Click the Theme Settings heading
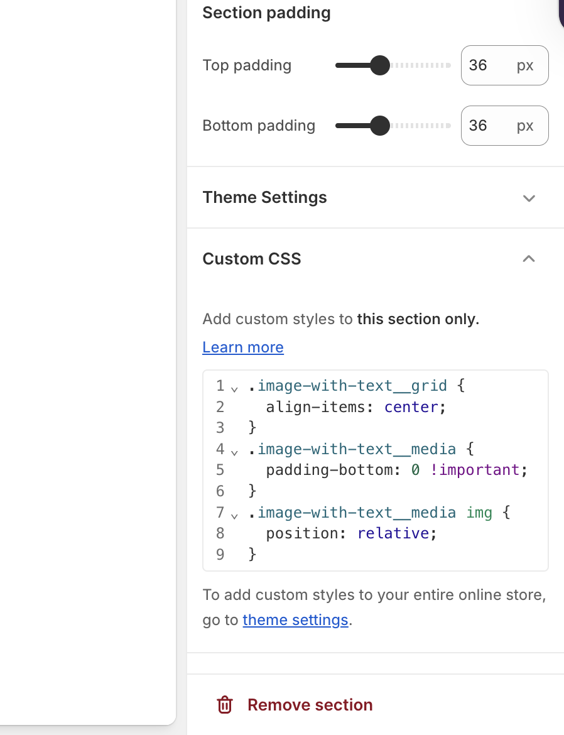The width and height of the screenshot is (564, 735). coord(264,197)
